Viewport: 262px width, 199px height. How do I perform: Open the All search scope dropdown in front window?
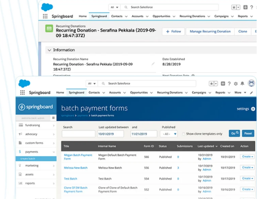coord(92,84)
